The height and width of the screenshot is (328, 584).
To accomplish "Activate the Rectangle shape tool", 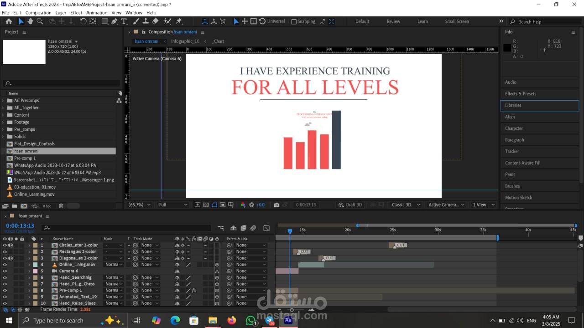I will pyautogui.click(x=104, y=21).
